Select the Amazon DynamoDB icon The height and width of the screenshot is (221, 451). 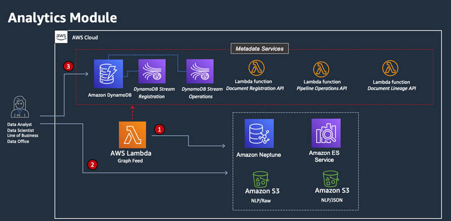click(108, 74)
